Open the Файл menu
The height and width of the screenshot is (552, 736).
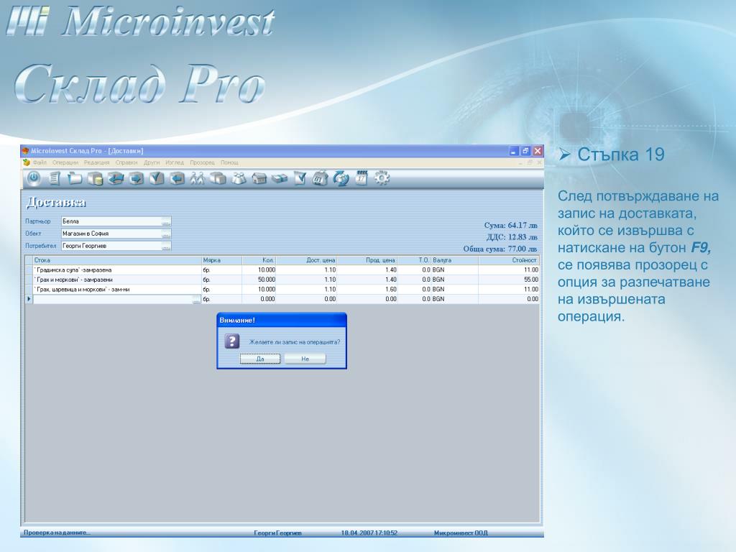click(40, 162)
